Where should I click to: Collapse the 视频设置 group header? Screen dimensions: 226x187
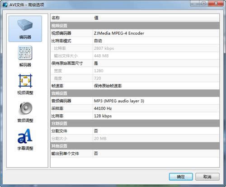click(135, 26)
